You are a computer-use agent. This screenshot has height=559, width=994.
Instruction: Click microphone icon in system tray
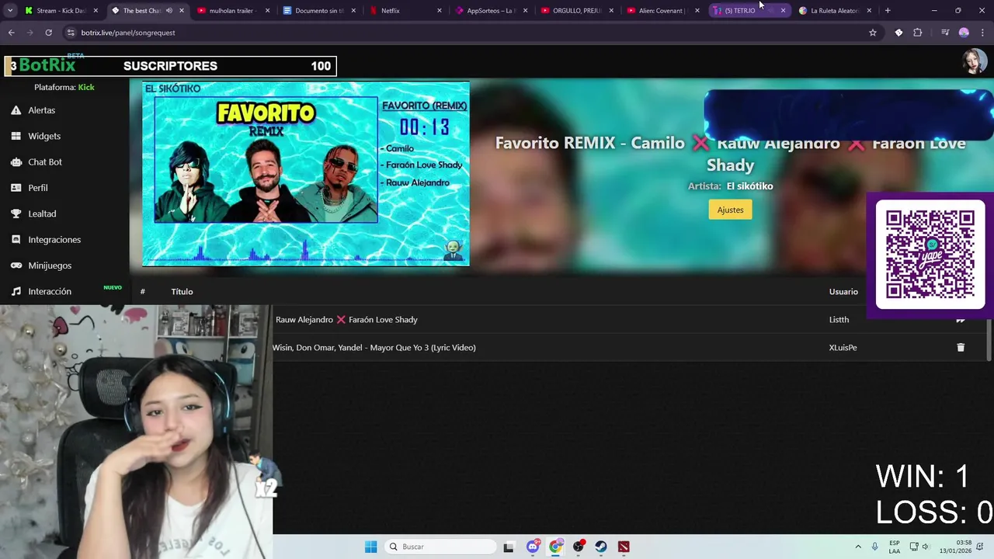click(x=875, y=547)
